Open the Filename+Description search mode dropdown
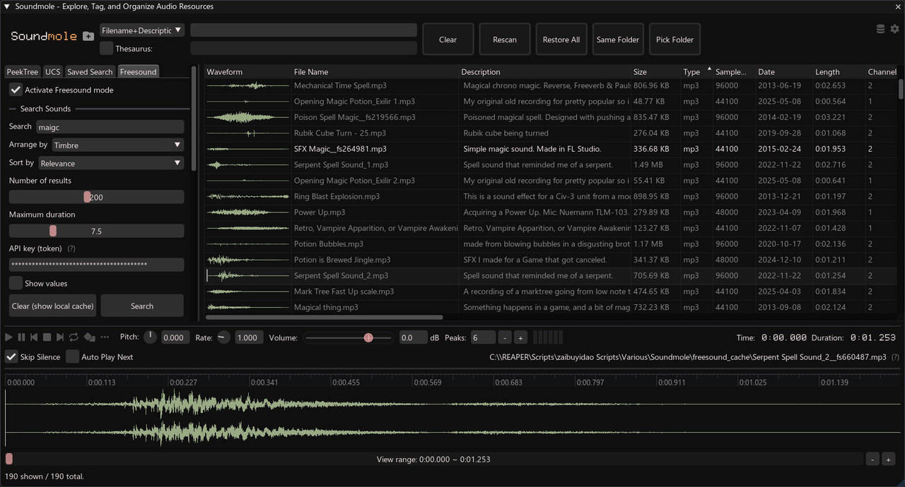Screen dimensions: 905x487 click(x=142, y=30)
